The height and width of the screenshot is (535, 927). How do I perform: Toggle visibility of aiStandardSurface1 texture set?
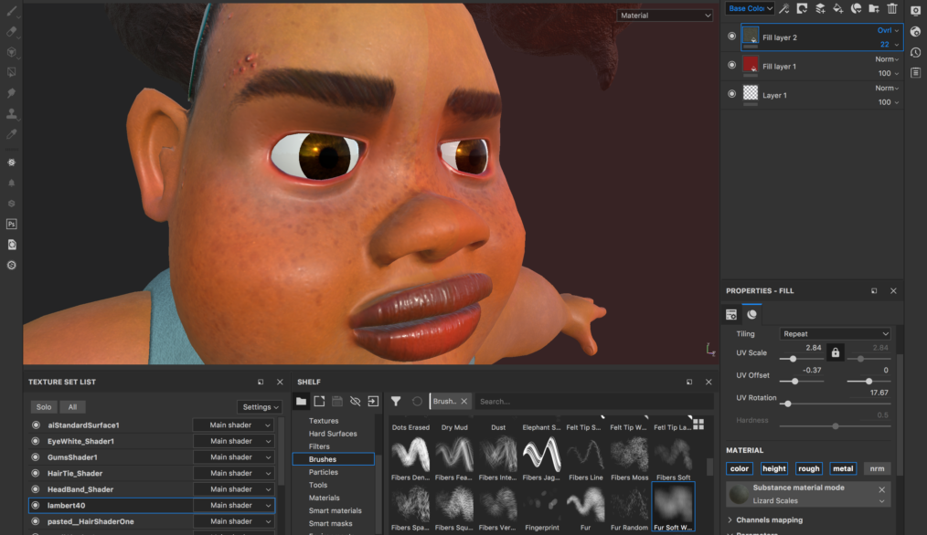click(36, 425)
